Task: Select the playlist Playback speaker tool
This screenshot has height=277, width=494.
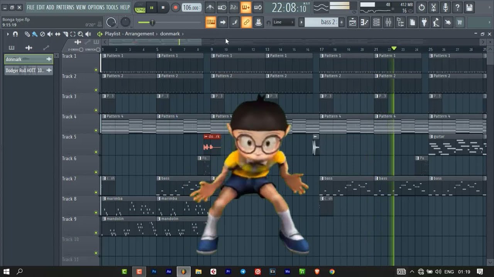Action: click(x=88, y=34)
